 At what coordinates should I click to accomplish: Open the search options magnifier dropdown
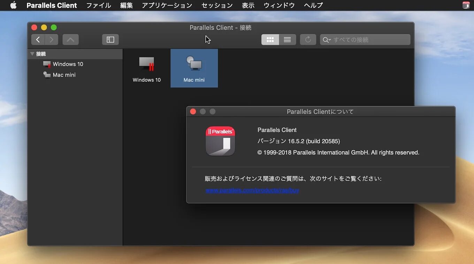tap(327, 40)
